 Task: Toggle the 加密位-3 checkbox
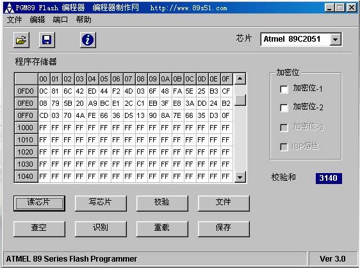(284, 128)
